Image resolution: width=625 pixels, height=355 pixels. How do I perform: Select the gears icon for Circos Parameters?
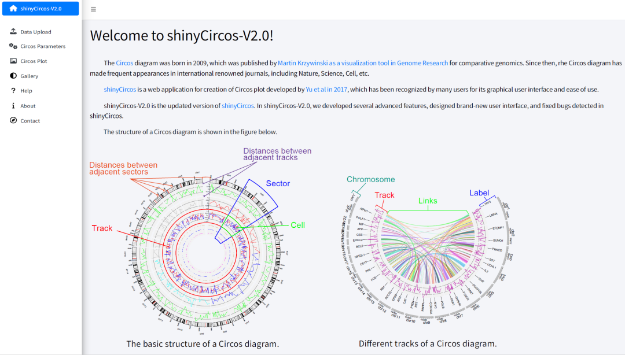pos(13,46)
